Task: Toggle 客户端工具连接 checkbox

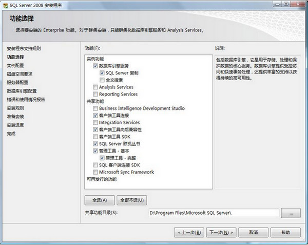Action: [95, 116]
